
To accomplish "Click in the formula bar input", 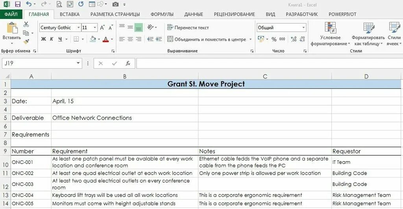I will click(269, 63).
